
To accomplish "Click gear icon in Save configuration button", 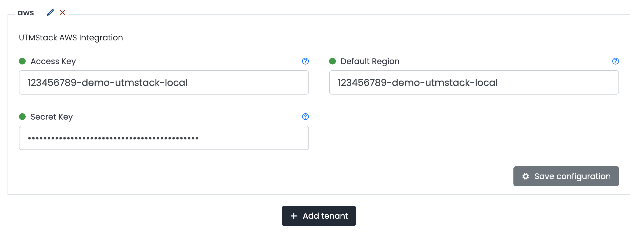I will pos(526,176).
